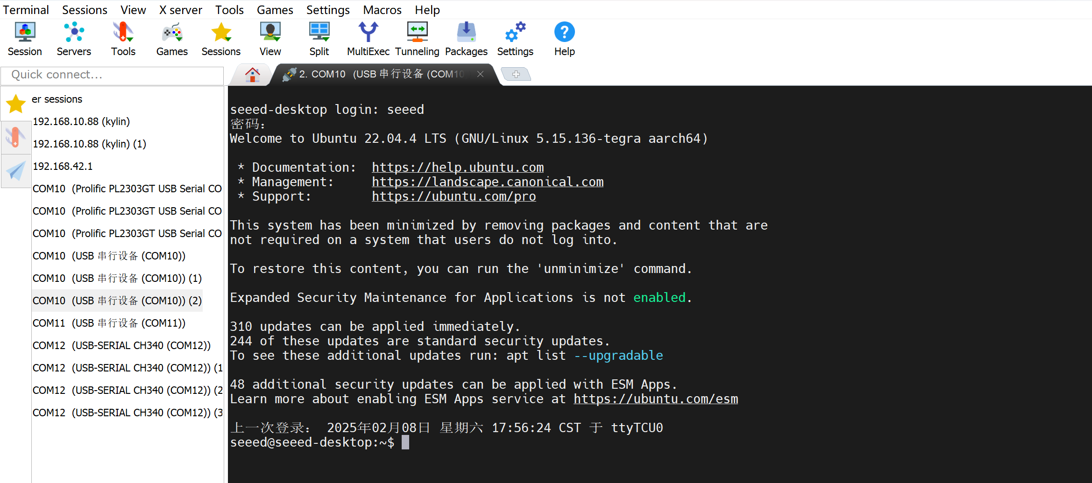The height and width of the screenshot is (483, 1092).
Task: Open the View menu in menu bar
Action: (133, 10)
